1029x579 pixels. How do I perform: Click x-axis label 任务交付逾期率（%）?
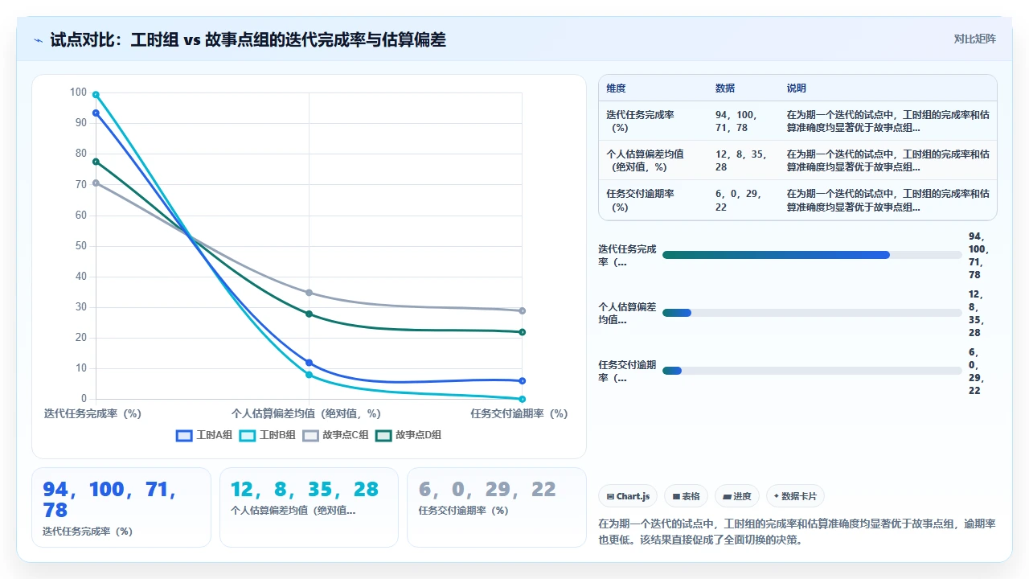pos(519,413)
